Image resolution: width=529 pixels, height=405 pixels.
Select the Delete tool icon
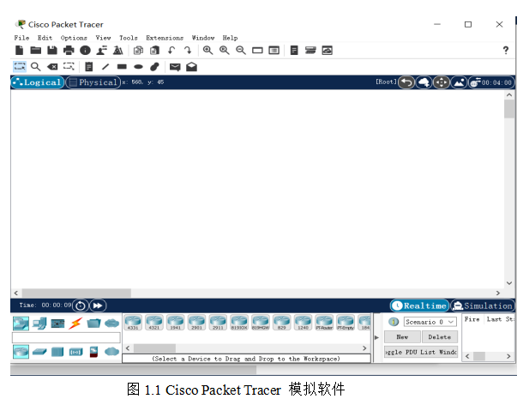(x=52, y=67)
